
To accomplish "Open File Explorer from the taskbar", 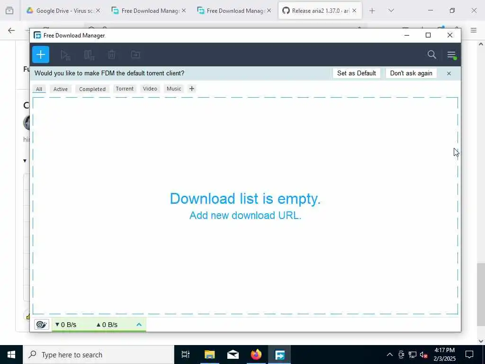I will 209,355.
